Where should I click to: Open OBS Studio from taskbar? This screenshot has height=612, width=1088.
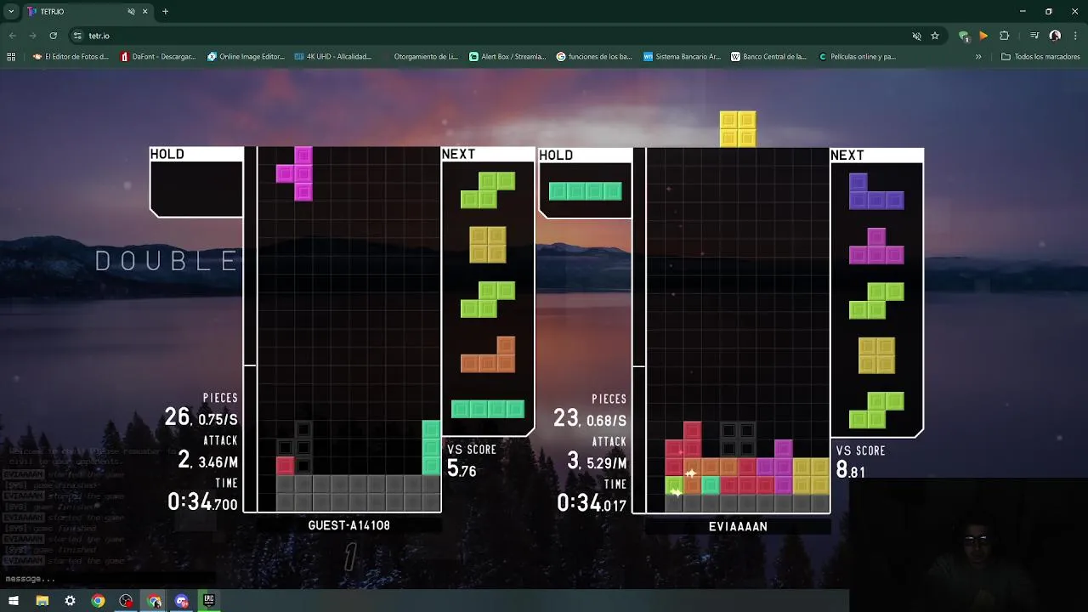(x=126, y=601)
